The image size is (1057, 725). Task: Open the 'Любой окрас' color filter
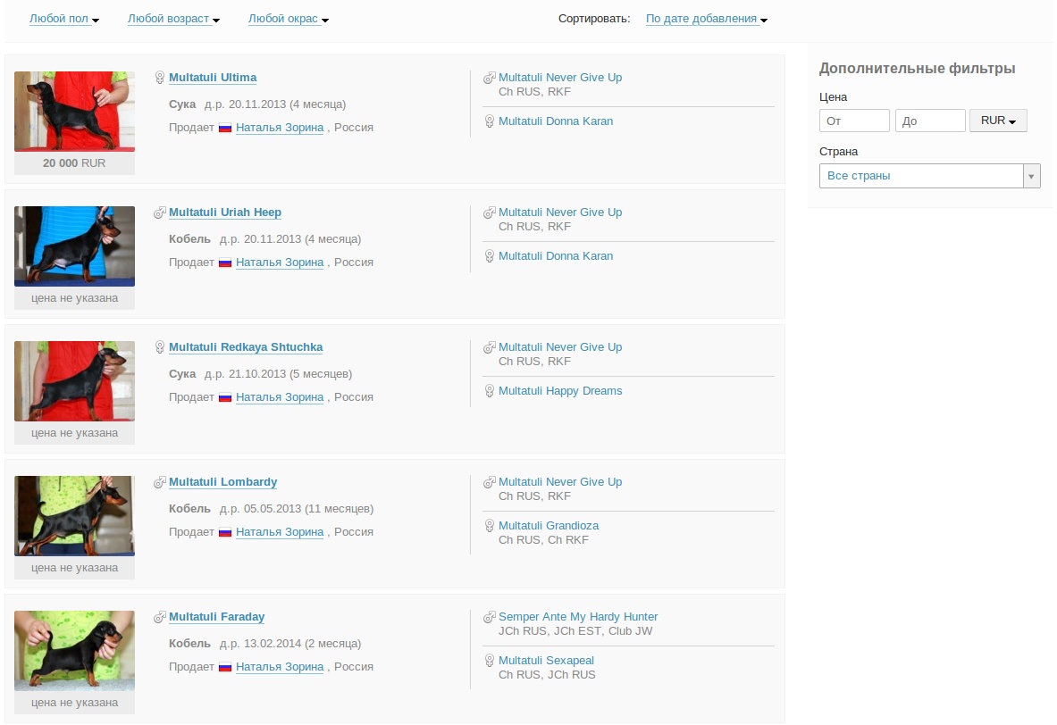(289, 19)
